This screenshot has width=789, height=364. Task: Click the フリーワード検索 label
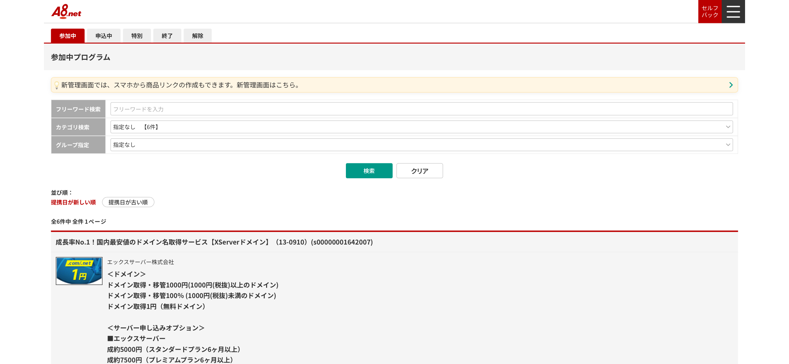pyautogui.click(x=78, y=109)
